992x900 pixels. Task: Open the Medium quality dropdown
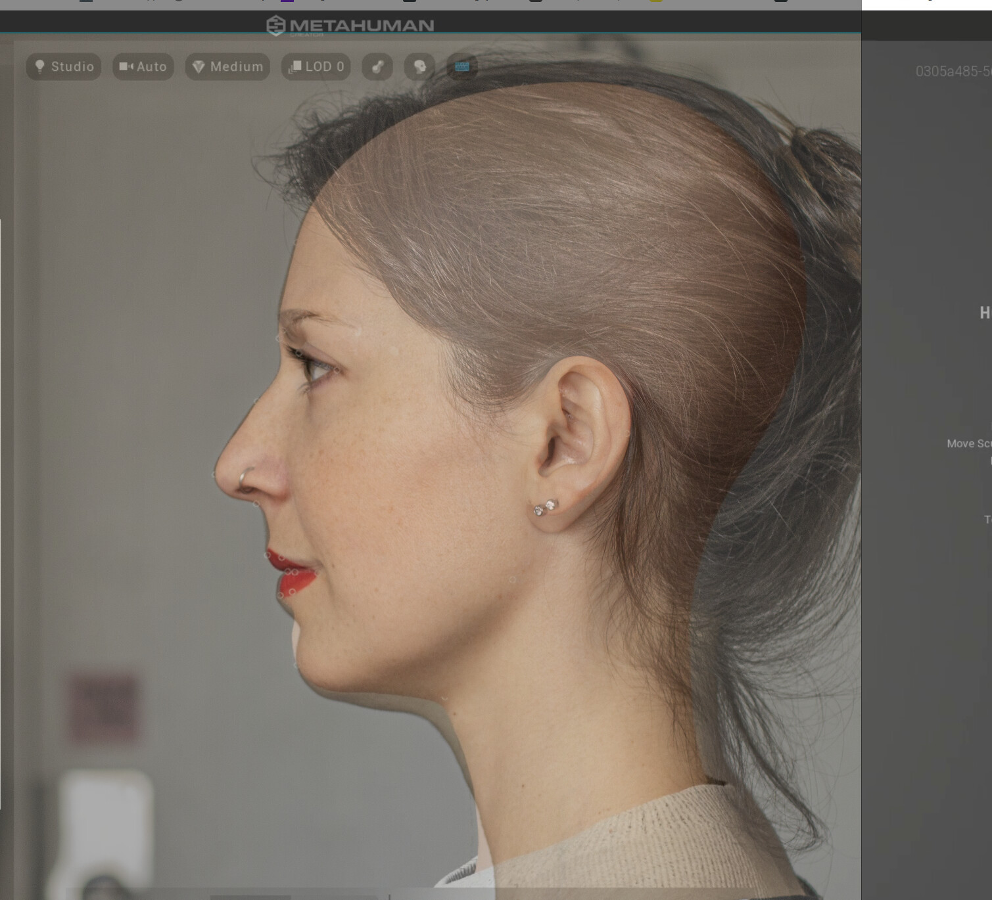click(x=227, y=66)
